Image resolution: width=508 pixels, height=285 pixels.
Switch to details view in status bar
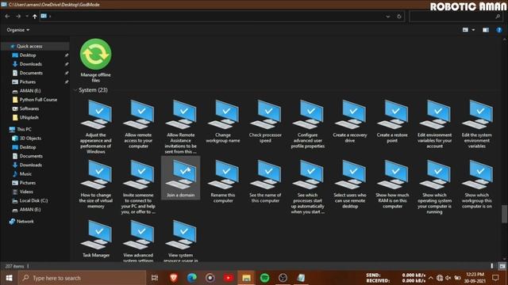pyautogui.click(x=492, y=266)
